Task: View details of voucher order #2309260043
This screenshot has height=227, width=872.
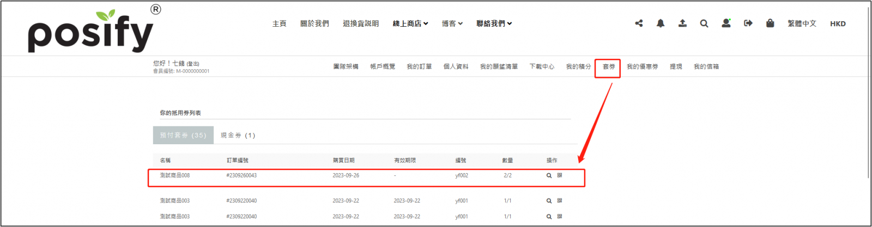Action: coord(549,176)
